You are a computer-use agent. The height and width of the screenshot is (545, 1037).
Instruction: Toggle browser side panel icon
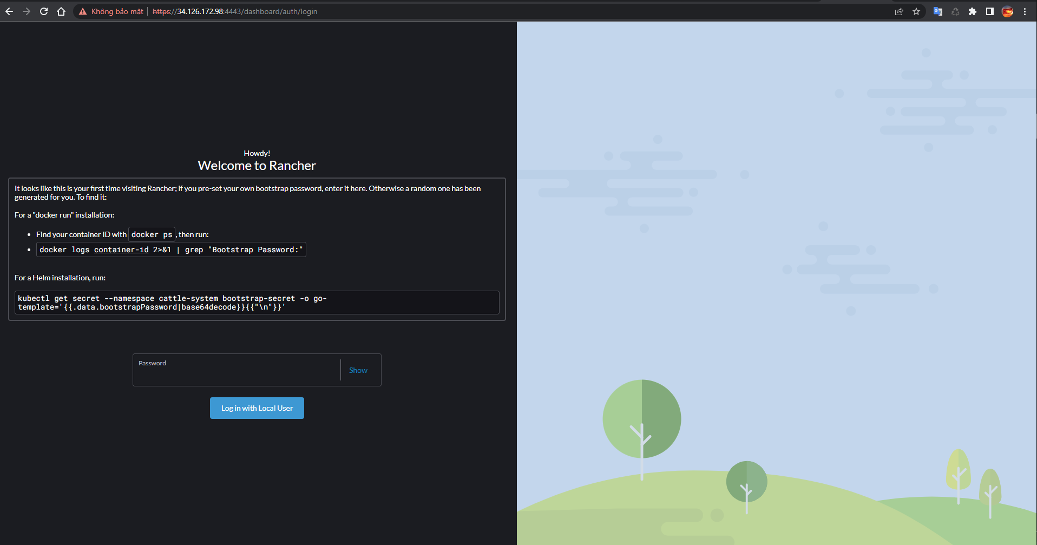pyautogui.click(x=990, y=11)
